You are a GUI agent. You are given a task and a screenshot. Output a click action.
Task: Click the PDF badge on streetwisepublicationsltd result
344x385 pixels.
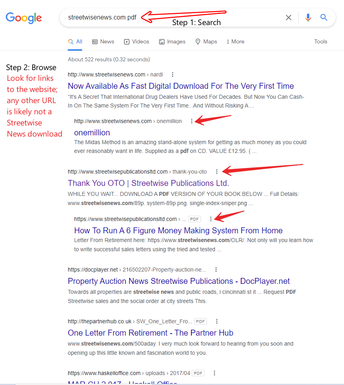pos(194,219)
